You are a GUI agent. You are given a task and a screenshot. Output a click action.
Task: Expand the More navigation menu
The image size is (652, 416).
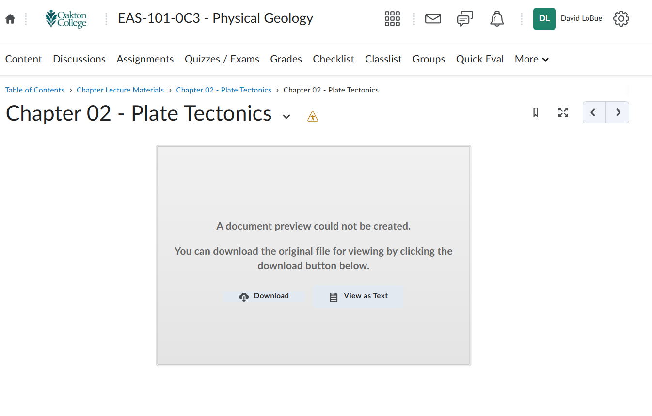[x=532, y=59]
